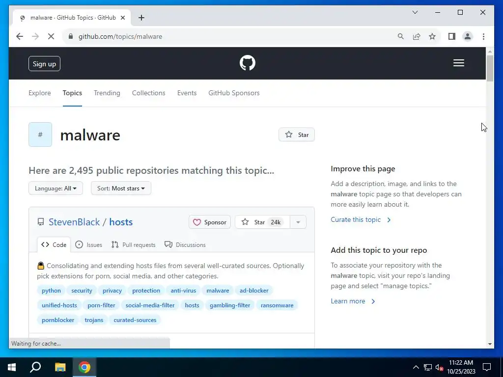503x377 pixels.
Task: Show hidden system tray icons
Action: point(416,367)
